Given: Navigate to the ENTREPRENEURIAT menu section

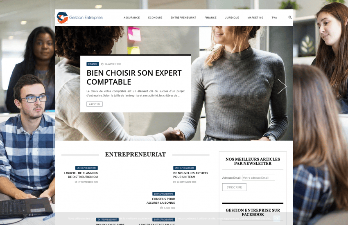Looking at the screenshot, I should point(183,18).
